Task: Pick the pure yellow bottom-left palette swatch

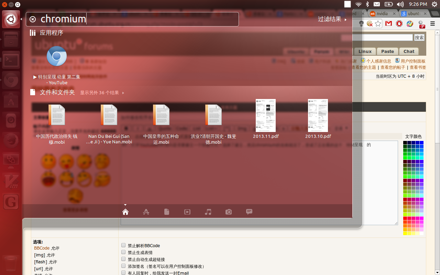Action: click(405, 233)
